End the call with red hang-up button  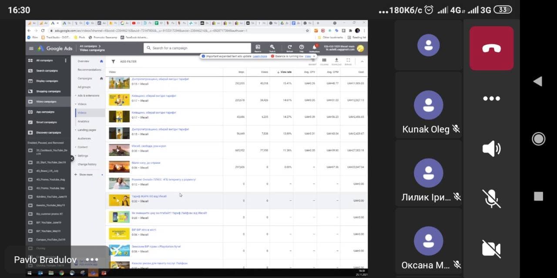coord(491,48)
